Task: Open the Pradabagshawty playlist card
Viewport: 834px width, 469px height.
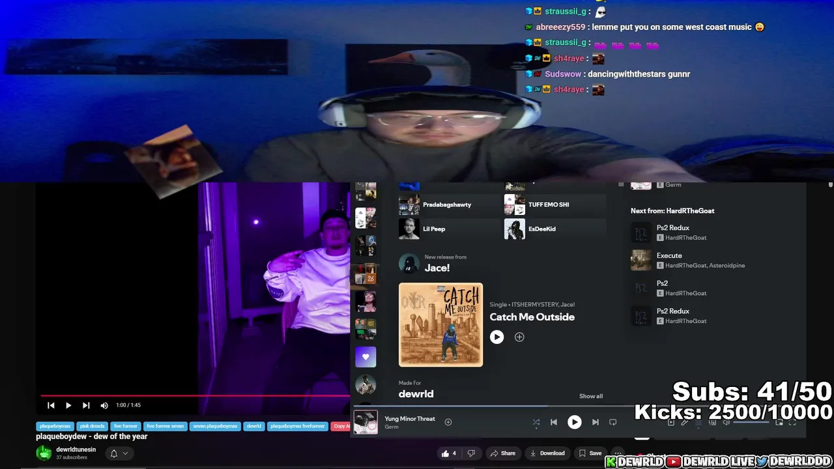Action: click(449, 205)
